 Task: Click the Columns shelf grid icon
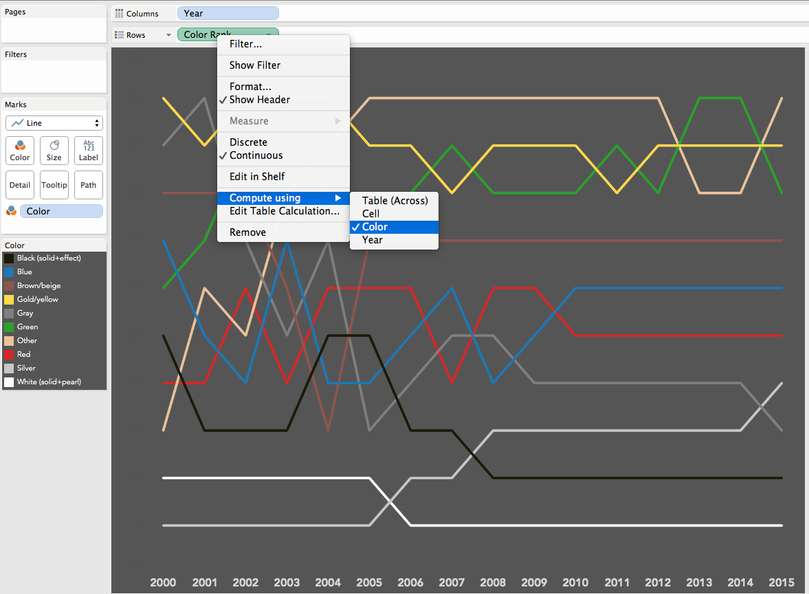(x=119, y=14)
